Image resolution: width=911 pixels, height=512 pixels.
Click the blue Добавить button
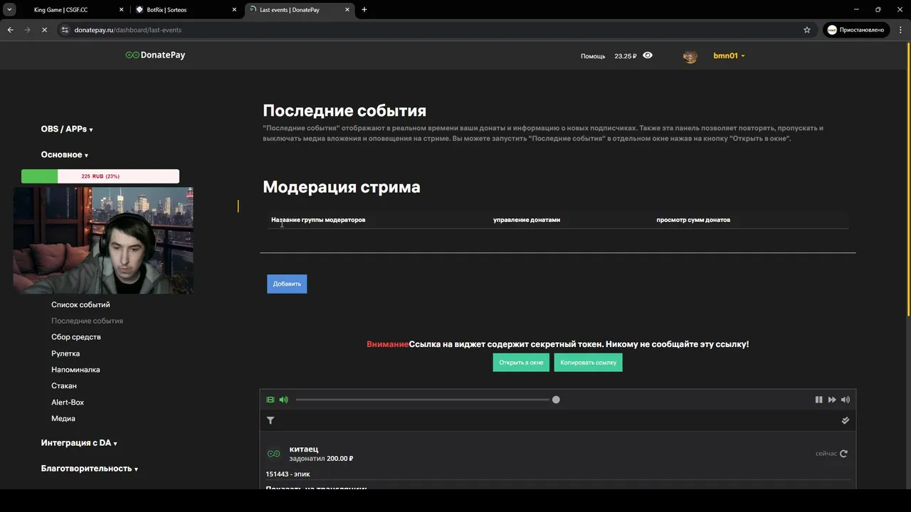coord(287,284)
